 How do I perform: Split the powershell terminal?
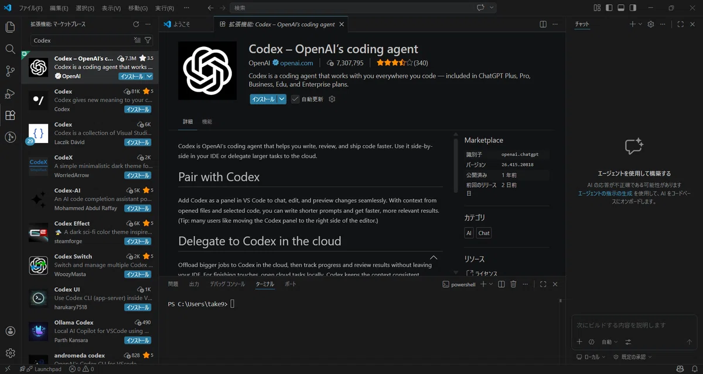click(501, 284)
